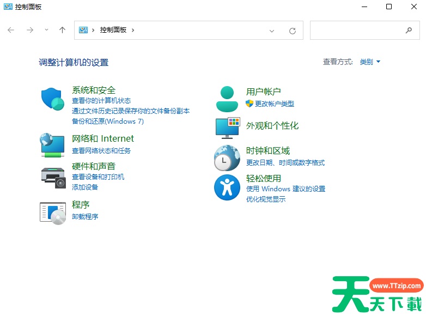Click the 硬件和声音 printer icon
Viewport: 426px width, 316px height.
pyautogui.click(x=53, y=177)
